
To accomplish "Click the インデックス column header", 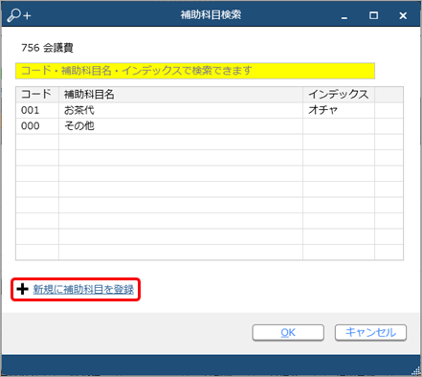I will point(339,95).
